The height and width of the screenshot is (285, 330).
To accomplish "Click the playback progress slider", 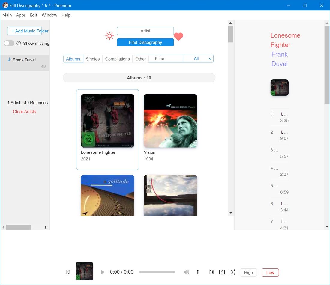I will (x=157, y=272).
